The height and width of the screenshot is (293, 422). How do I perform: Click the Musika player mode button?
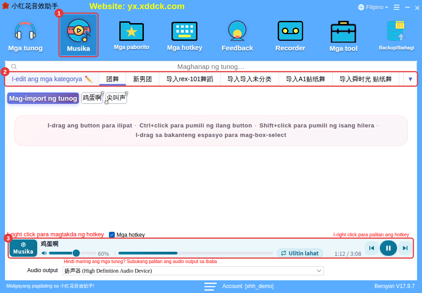(24, 248)
